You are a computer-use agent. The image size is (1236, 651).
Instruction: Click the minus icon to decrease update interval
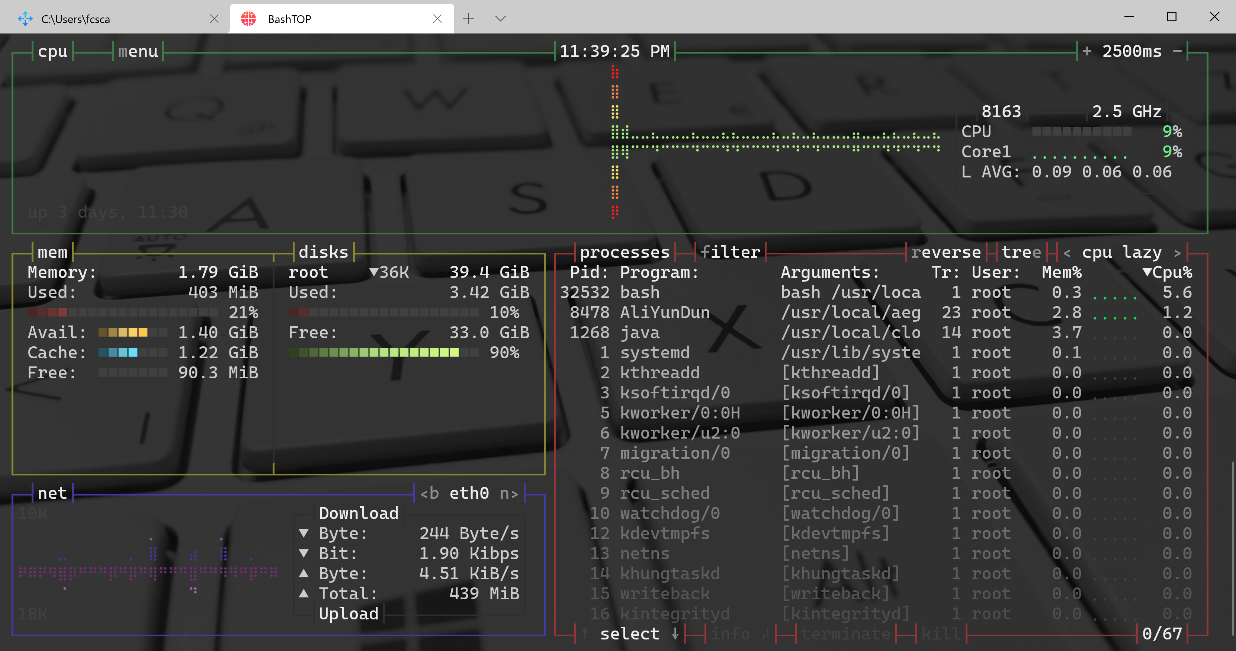1177,51
